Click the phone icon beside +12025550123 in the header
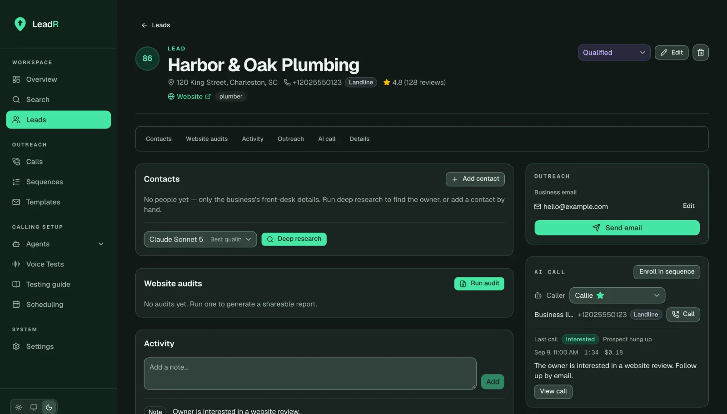 pyautogui.click(x=287, y=83)
